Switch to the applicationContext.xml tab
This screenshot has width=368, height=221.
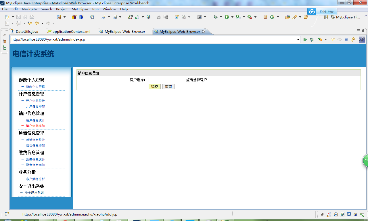pos(71,32)
